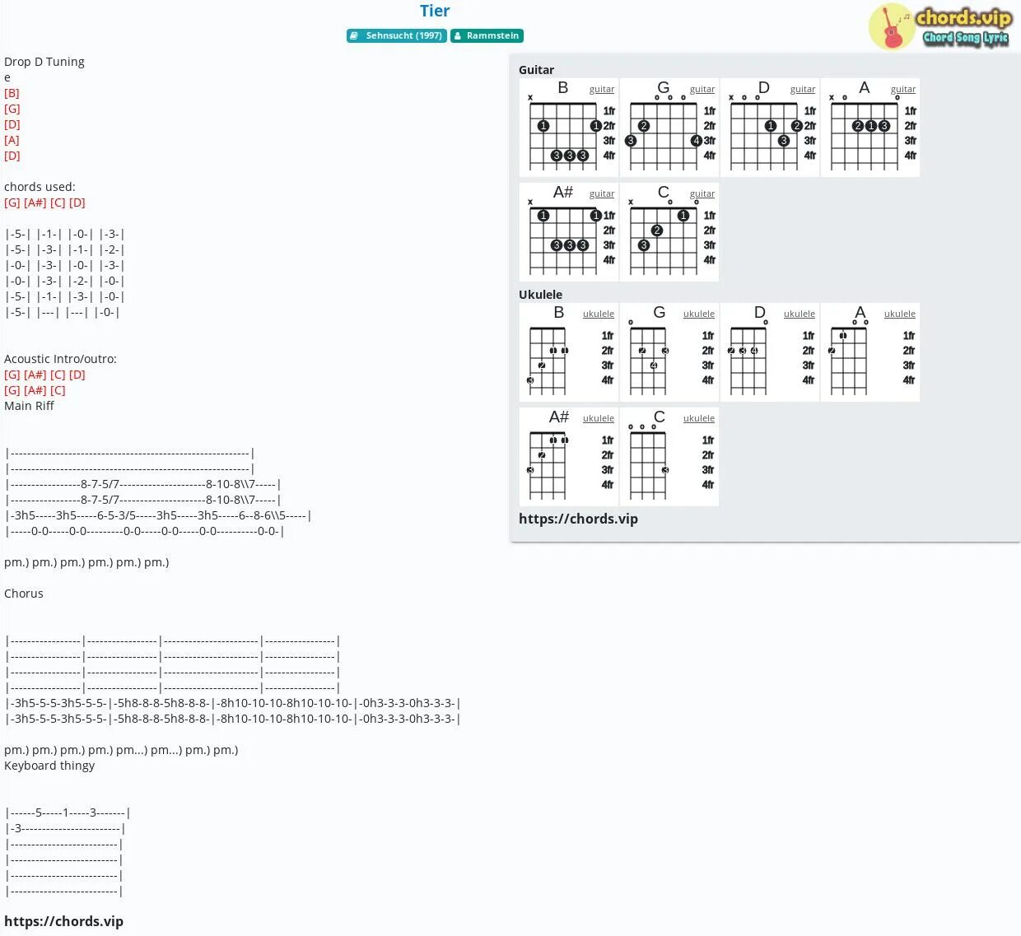The height and width of the screenshot is (936, 1021).
Task: Click [C] in 'chords used' line
Action: [58, 203]
